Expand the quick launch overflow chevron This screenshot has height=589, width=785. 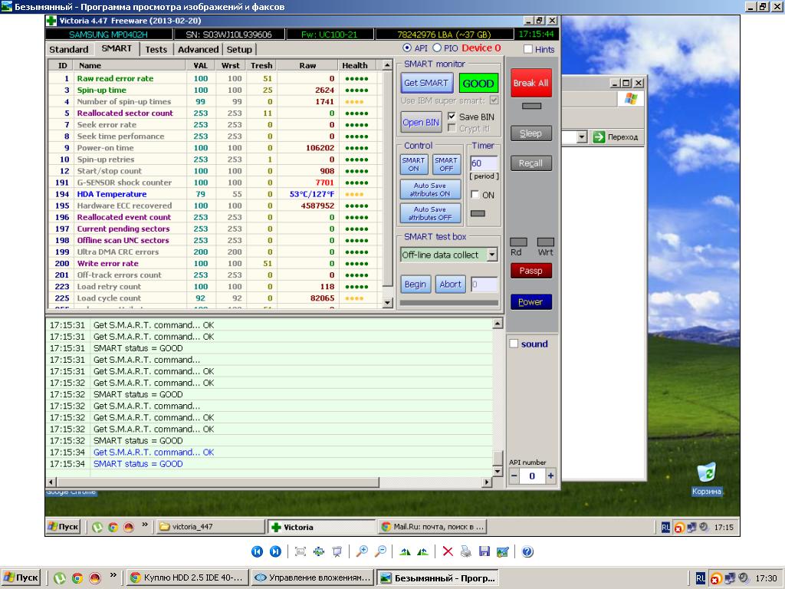coord(113,575)
